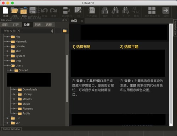Collapse the Users folder arrow
The height and width of the screenshot is (136, 177).
pos(7,65)
